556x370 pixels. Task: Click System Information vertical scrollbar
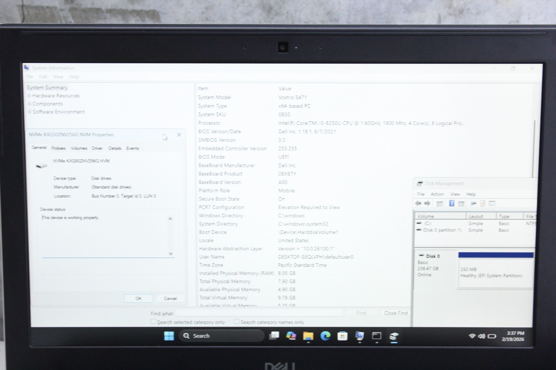tap(534, 149)
